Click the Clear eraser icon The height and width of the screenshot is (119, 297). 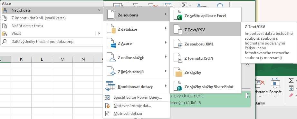(x=291, y=95)
